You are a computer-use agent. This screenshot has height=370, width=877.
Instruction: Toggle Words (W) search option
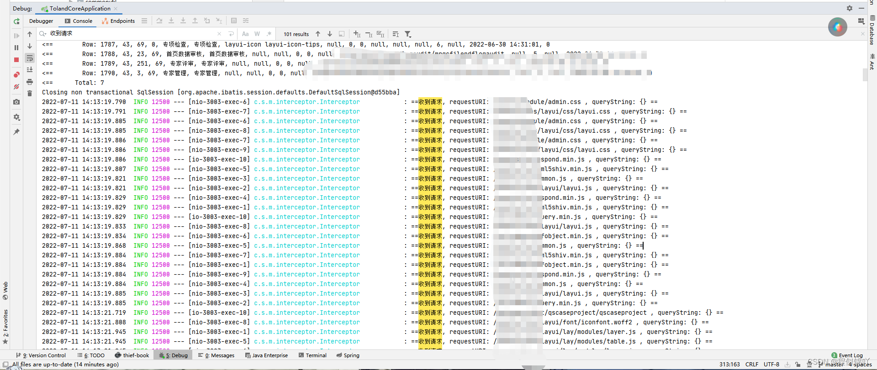tap(257, 34)
